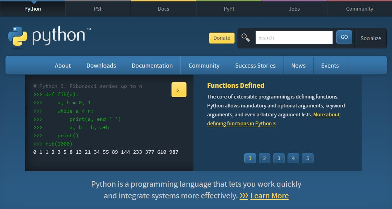Click the 'print(a, end=' ')' code line
392x209 pixels.
tap(77, 119)
